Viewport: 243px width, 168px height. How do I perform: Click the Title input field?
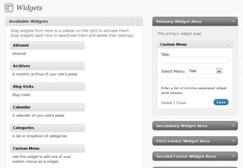(x=195, y=60)
